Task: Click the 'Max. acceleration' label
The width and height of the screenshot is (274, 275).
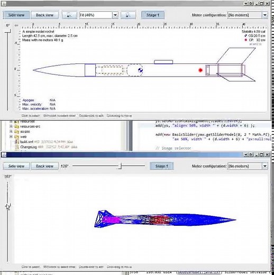Action: point(35,108)
